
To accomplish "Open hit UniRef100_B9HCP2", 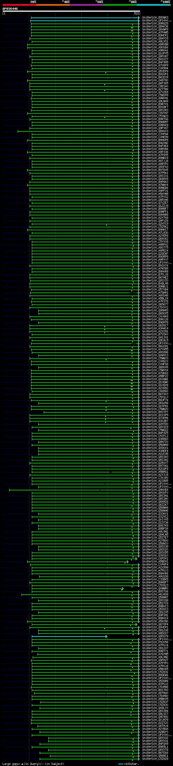I will click(155, 35).
